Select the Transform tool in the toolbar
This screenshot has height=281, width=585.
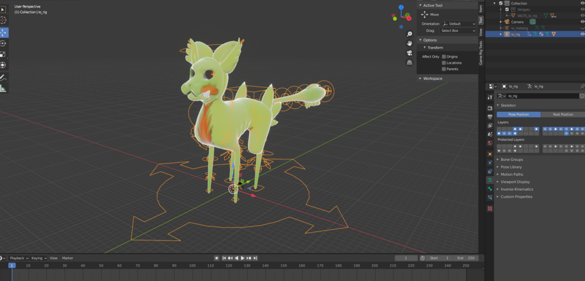(x=3, y=65)
